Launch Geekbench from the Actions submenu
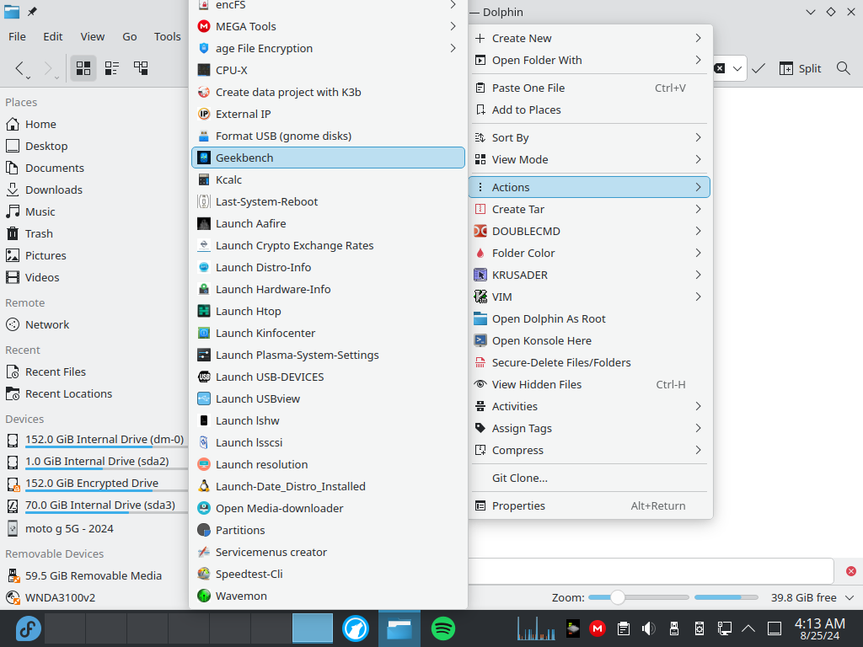The height and width of the screenshot is (647, 863). pyautogui.click(x=328, y=158)
